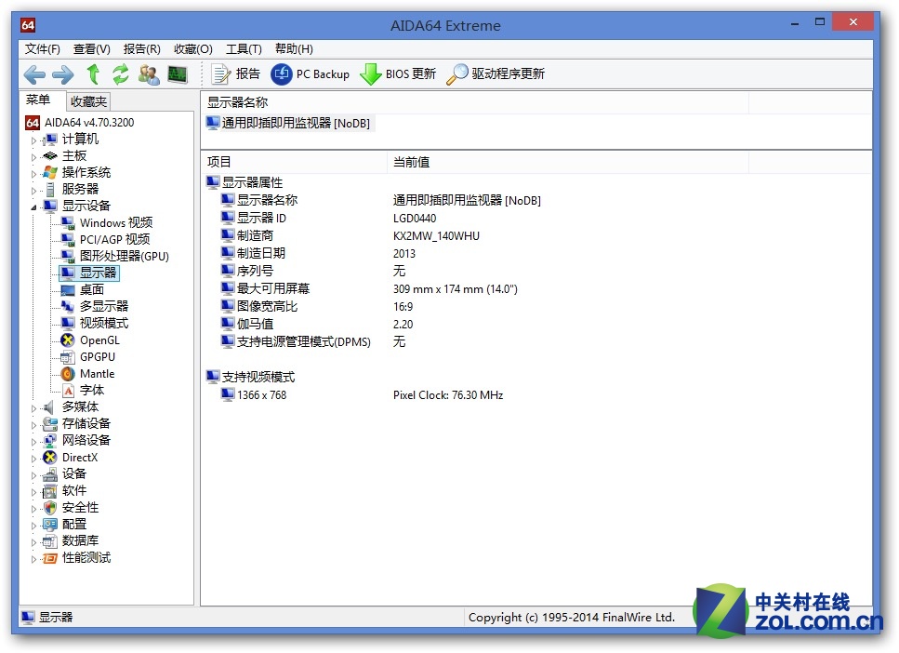Image resolution: width=899 pixels, height=653 pixels.
Task: Click the 性能测试 benchmark icon in tree
Action: pyautogui.click(x=50, y=558)
